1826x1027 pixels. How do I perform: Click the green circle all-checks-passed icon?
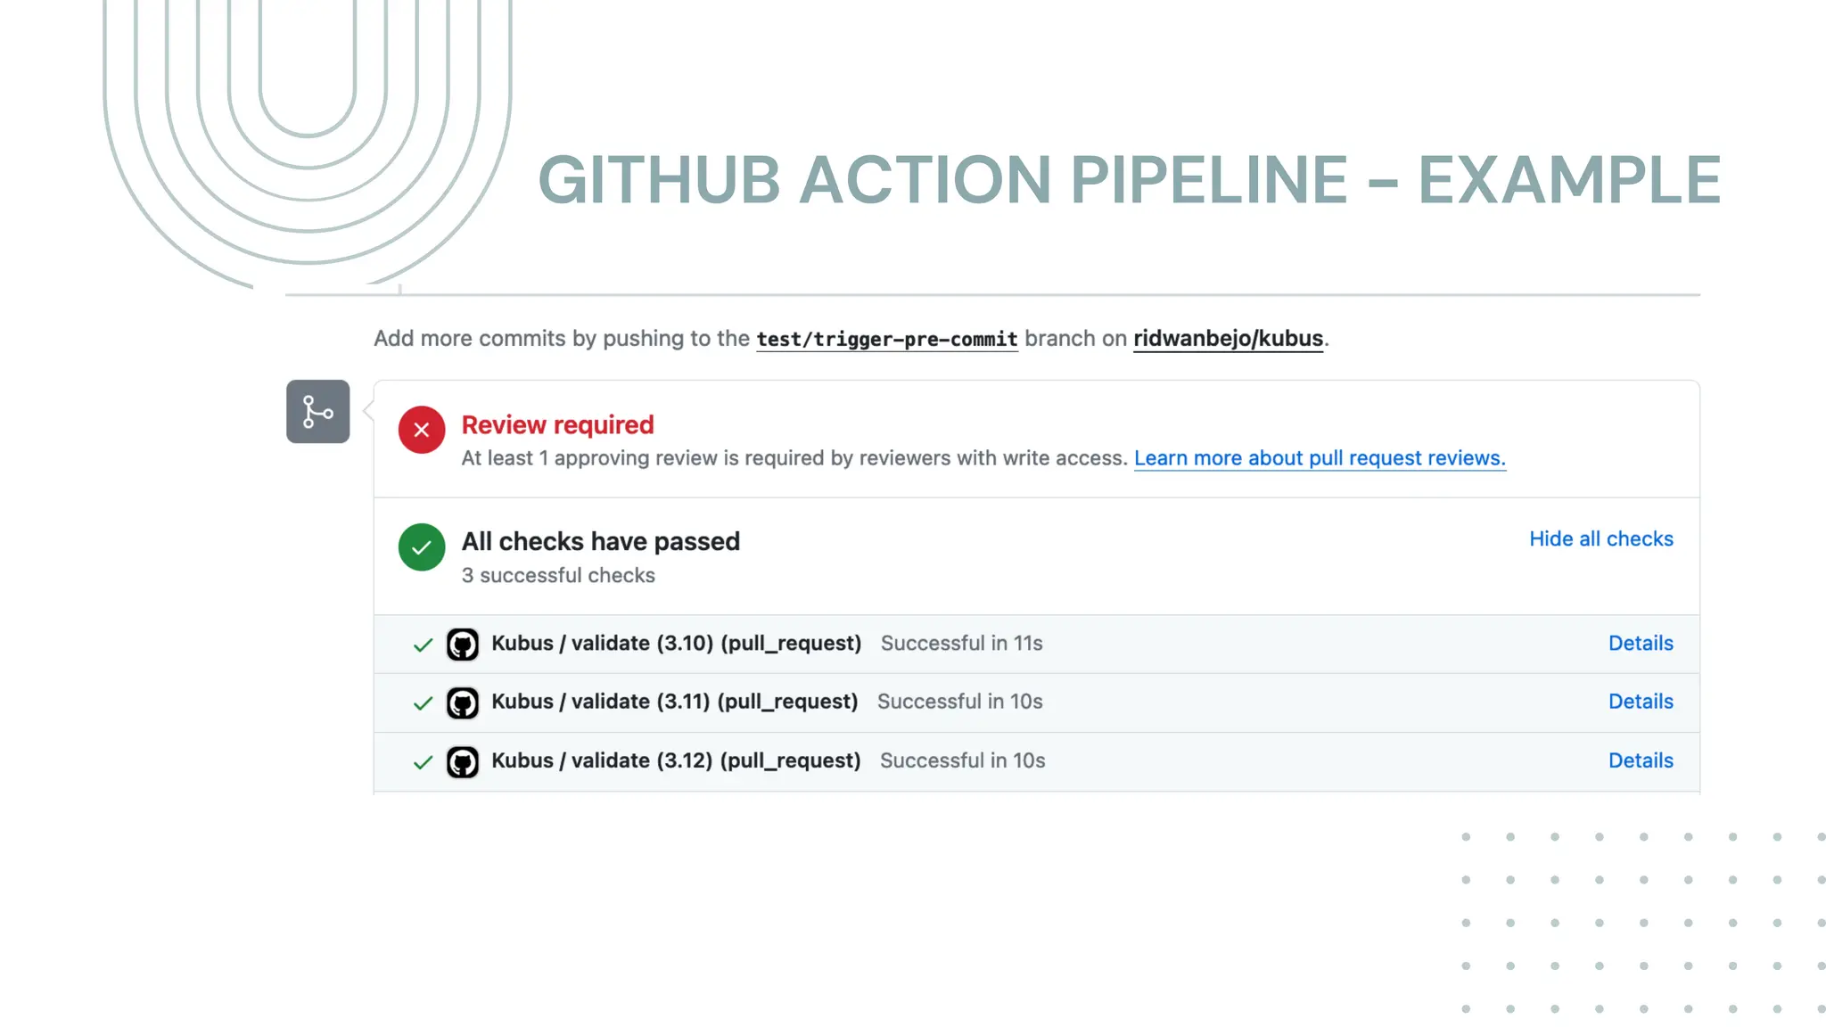point(422,546)
